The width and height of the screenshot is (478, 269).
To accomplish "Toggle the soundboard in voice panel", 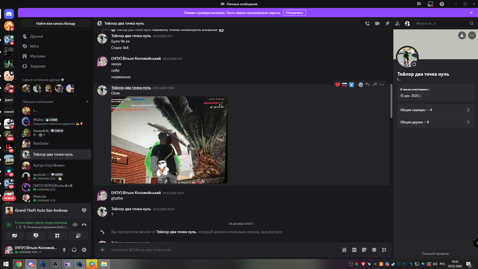I will [x=78, y=236].
